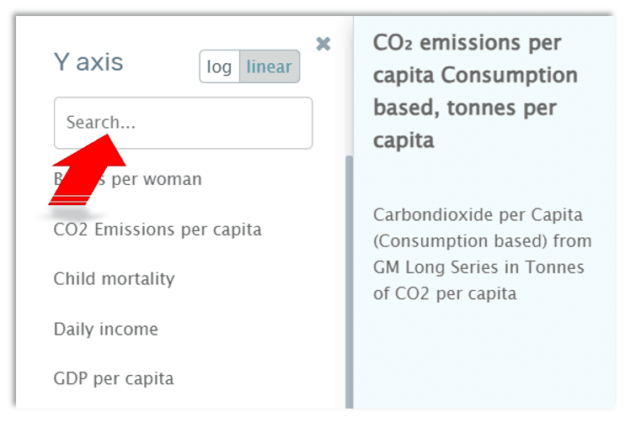
Task: Click the CO₂ emissions description title
Action: [x=467, y=43]
